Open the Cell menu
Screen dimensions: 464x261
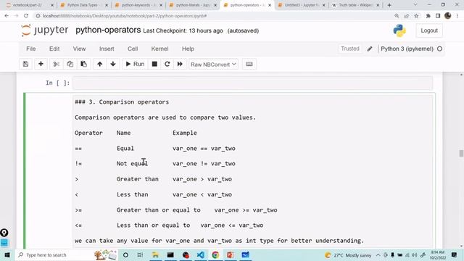tap(133, 49)
